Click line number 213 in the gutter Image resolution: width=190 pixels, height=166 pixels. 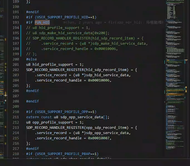[x=16, y=128]
